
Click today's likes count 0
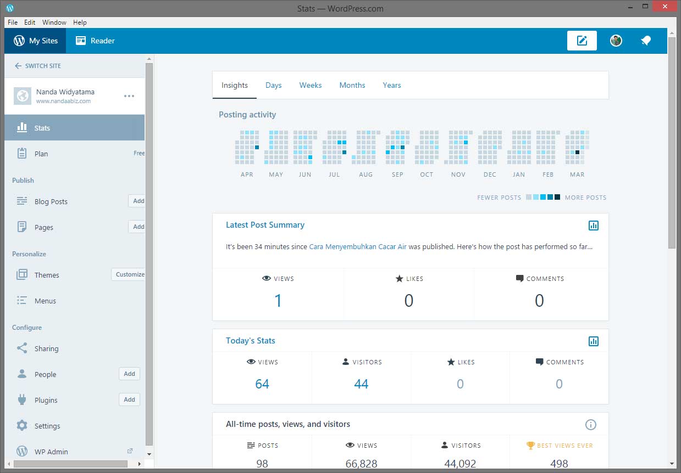click(x=460, y=384)
